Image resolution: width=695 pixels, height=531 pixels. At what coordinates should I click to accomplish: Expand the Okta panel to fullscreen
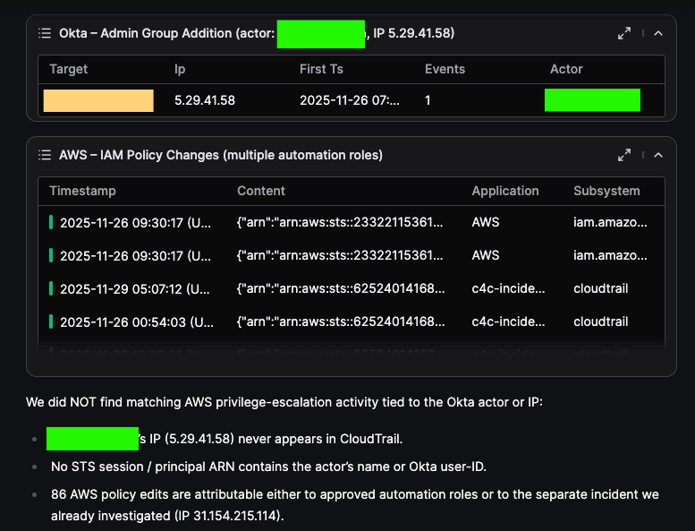click(x=624, y=33)
